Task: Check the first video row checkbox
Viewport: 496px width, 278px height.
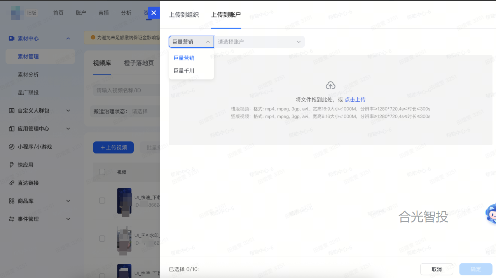Action: (x=102, y=201)
